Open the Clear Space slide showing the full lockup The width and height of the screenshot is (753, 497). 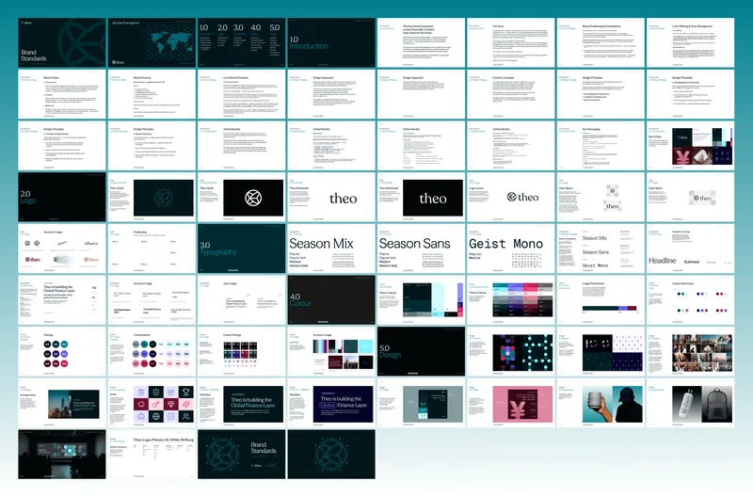691,197
